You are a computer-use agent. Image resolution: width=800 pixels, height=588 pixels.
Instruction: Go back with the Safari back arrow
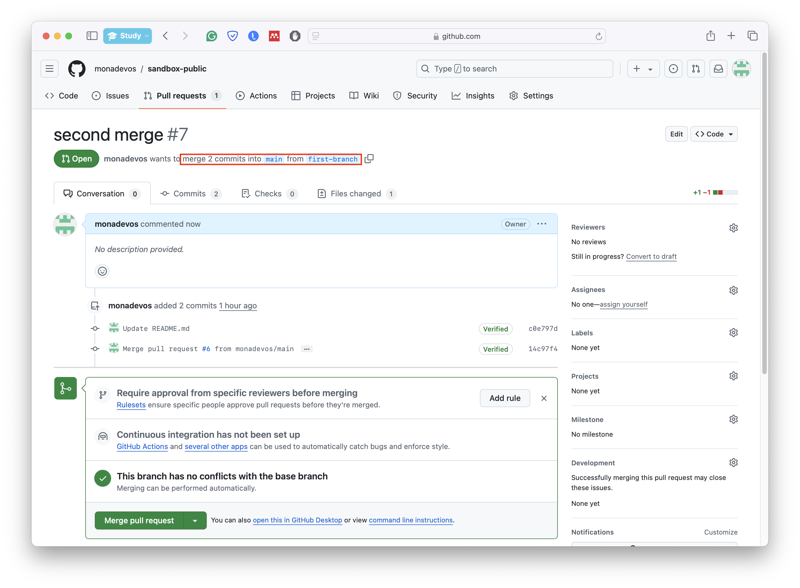(165, 36)
